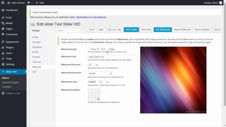The height and width of the screenshot is (127, 226).
Task: Open Uninstall submenu item
Action: pos(6,87)
